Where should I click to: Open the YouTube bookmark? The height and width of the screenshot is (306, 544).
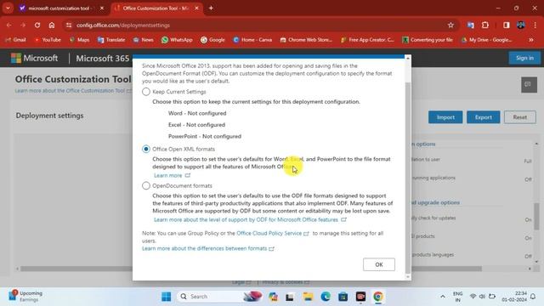point(48,40)
